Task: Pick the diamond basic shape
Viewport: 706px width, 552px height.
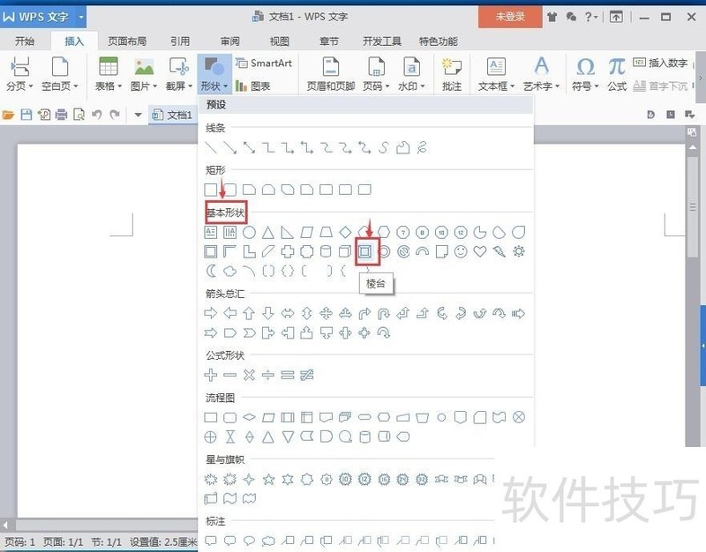Action: [345, 232]
